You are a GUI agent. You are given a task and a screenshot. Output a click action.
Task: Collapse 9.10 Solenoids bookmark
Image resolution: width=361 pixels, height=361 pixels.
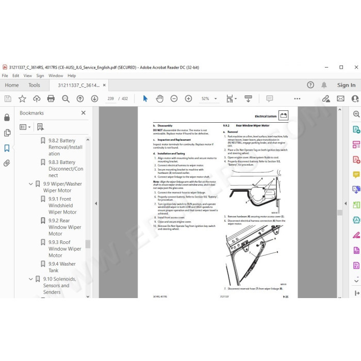(30, 279)
